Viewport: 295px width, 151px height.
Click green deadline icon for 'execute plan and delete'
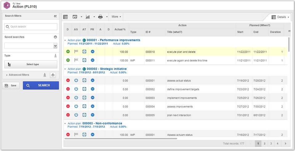pos(68,52)
